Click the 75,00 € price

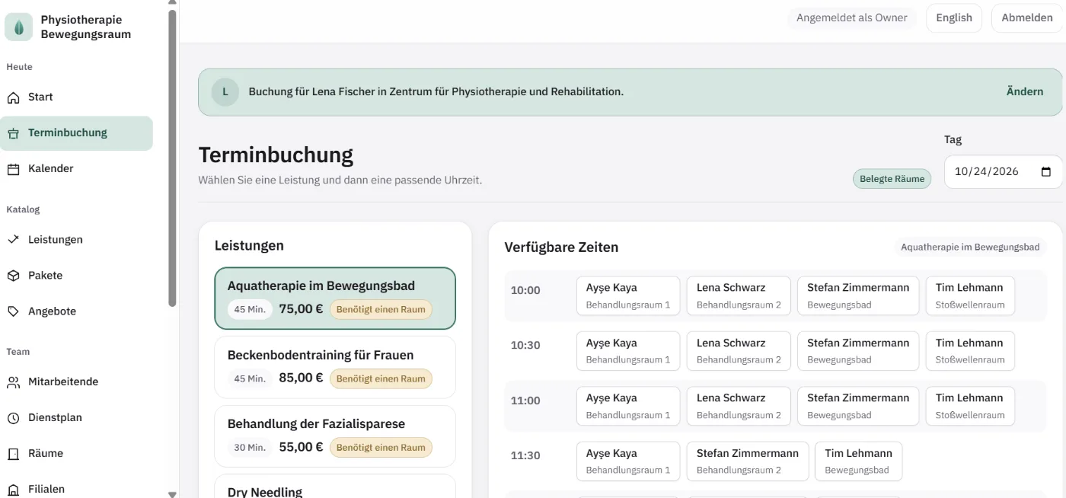(301, 309)
